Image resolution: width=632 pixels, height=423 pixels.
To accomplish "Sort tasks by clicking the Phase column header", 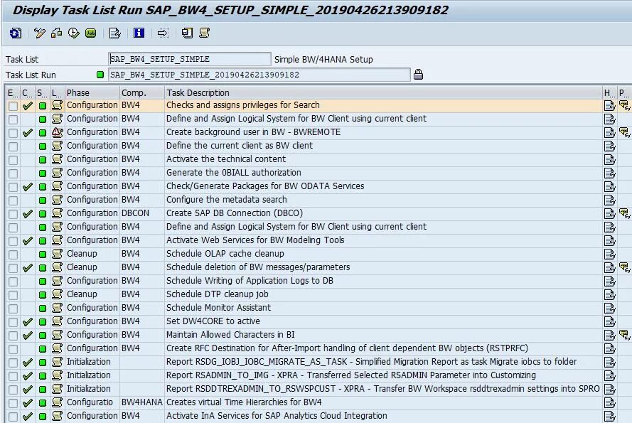I will click(92, 92).
